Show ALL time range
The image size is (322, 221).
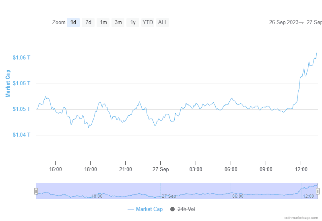[163, 23]
